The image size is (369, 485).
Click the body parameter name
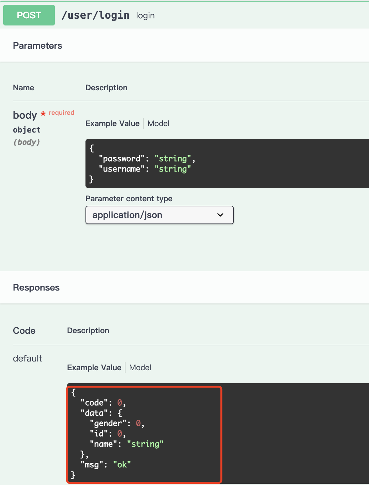pos(25,115)
